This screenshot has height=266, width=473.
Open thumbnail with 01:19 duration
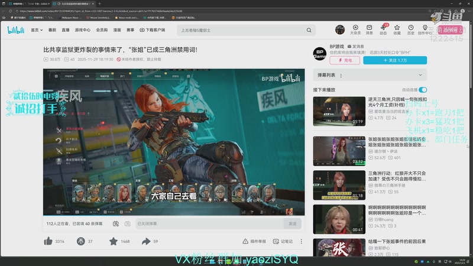click(x=339, y=111)
